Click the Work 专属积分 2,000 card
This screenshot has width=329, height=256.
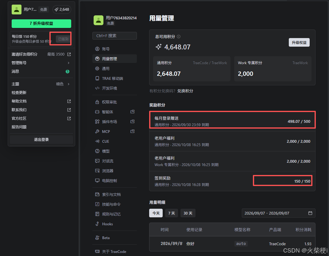coord(273,69)
